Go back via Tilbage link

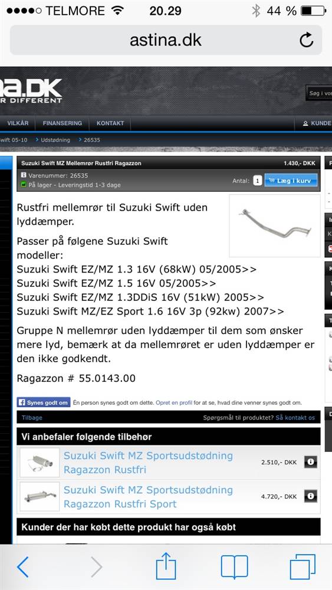32,418
